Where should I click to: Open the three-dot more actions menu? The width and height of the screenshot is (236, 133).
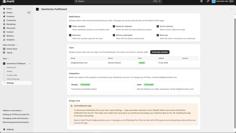click(x=231, y=9)
